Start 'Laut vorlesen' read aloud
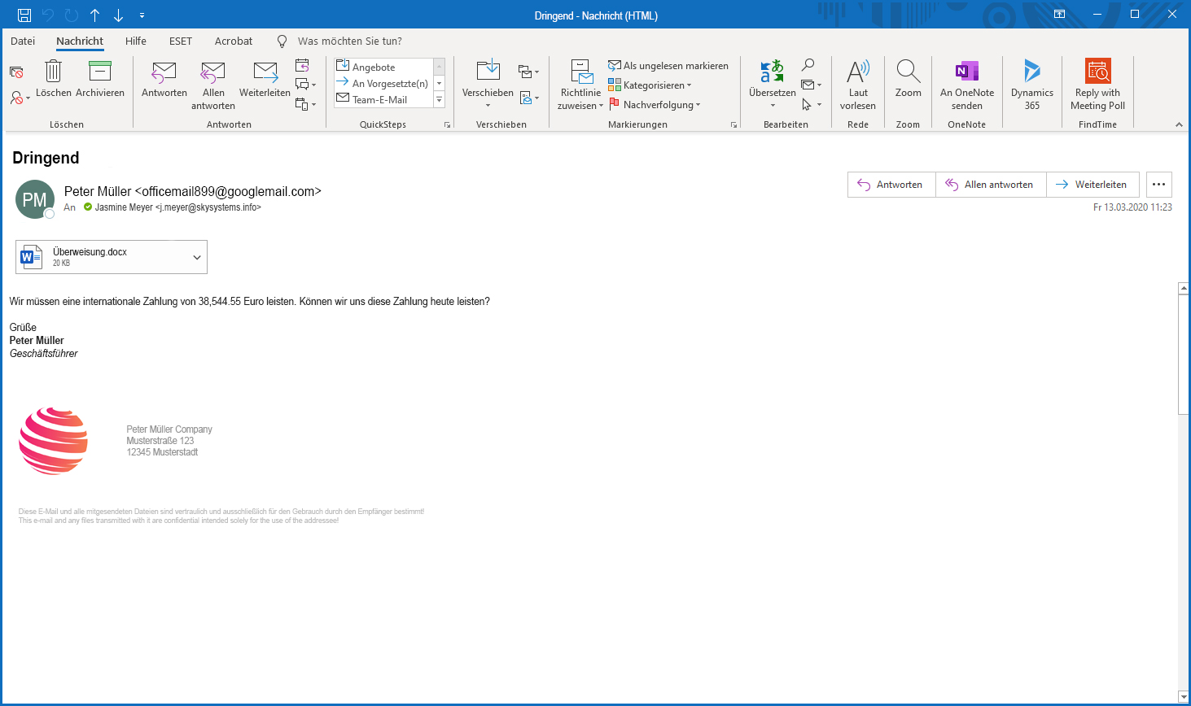Viewport: 1191px width, 706px height. 858,85
